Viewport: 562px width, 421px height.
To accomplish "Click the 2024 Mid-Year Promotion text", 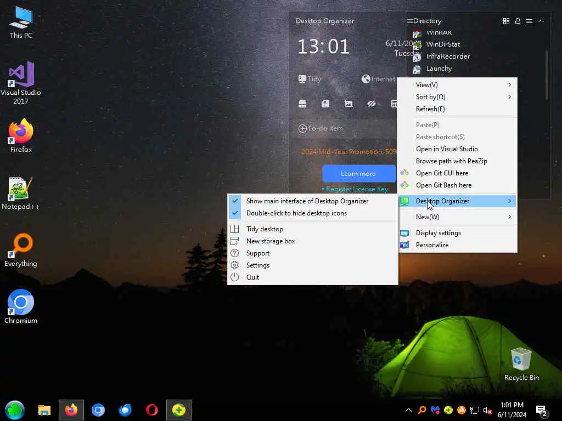I will coord(349,152).
